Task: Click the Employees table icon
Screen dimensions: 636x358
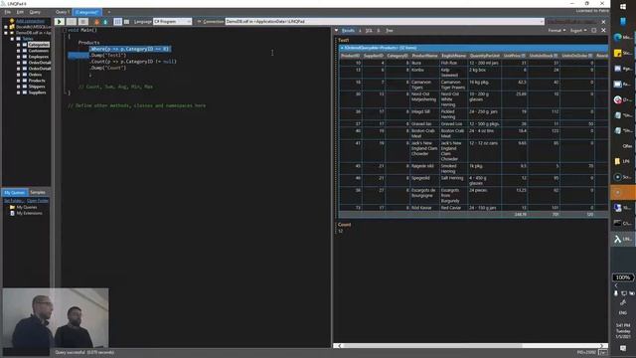Action: point(24,57)
